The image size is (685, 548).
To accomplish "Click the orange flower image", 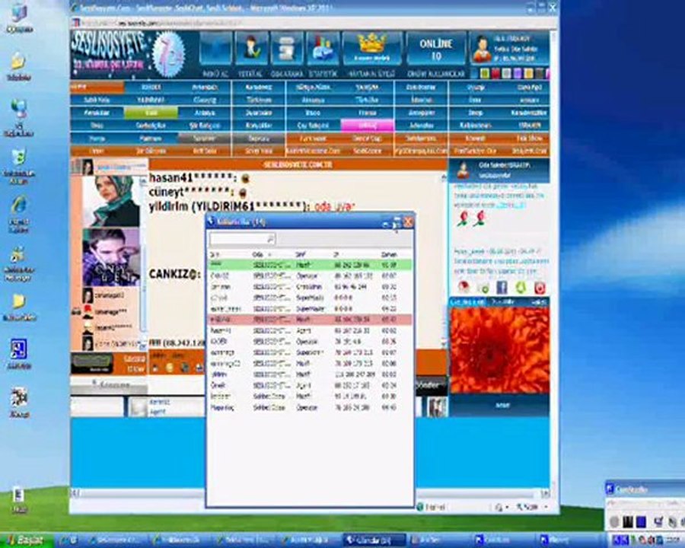I will point(499,349).
